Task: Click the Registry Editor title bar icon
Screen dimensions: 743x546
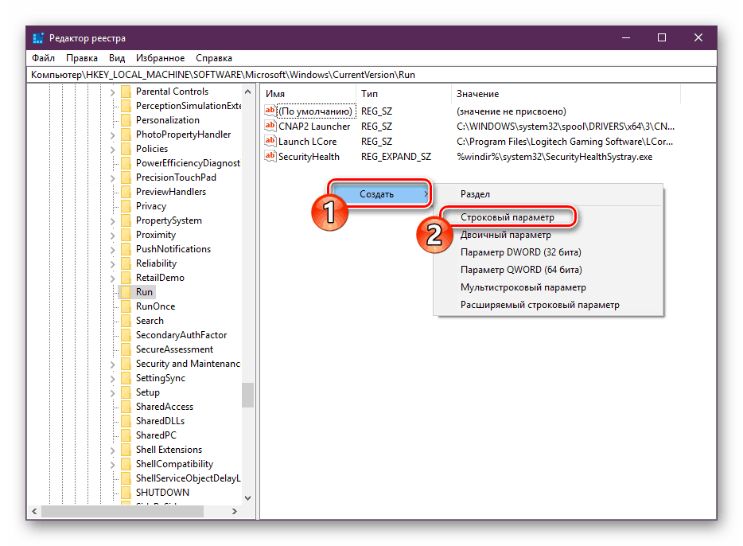Action: (38, 38)
